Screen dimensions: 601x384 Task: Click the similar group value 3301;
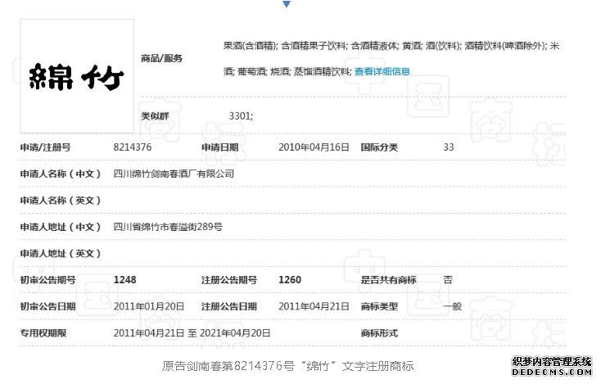click(241, 116)
